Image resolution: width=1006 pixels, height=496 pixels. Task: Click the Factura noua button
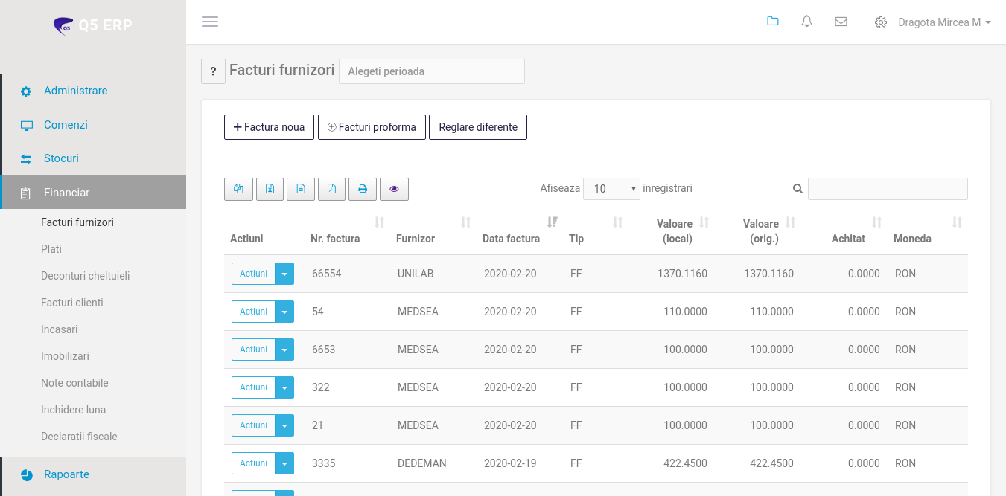point(269,127)
